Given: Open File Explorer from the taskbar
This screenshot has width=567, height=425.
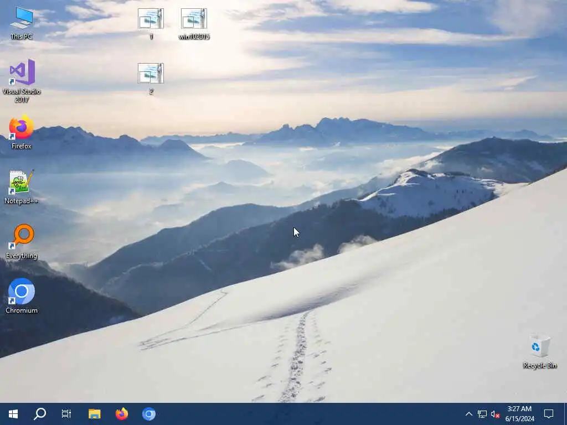Looking at the screenshot, I should pos(95,414).
